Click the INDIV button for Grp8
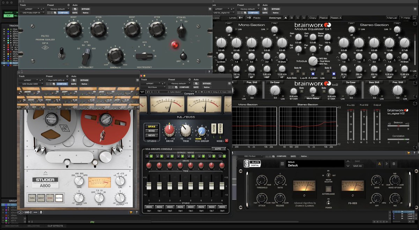 tap(222, 207)
